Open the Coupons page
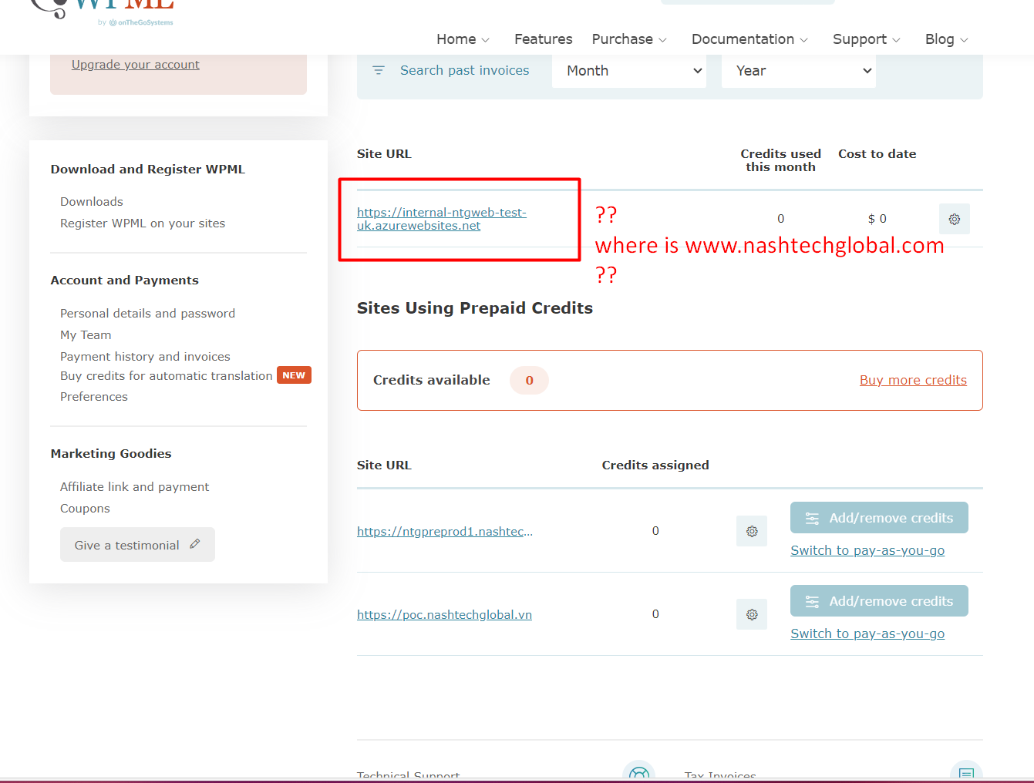 coord(85,509)
